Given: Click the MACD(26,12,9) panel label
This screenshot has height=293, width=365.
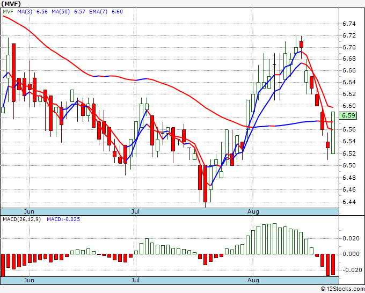Looking at the screenshot, I should coord(21,219).
